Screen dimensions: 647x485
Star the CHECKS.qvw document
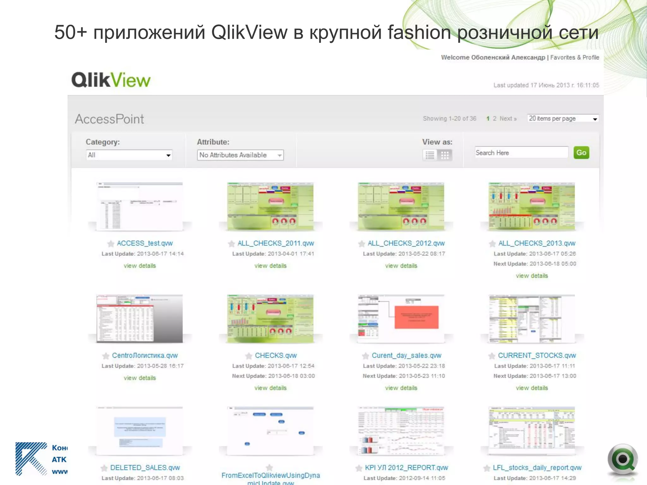click(x=249, y=356)
